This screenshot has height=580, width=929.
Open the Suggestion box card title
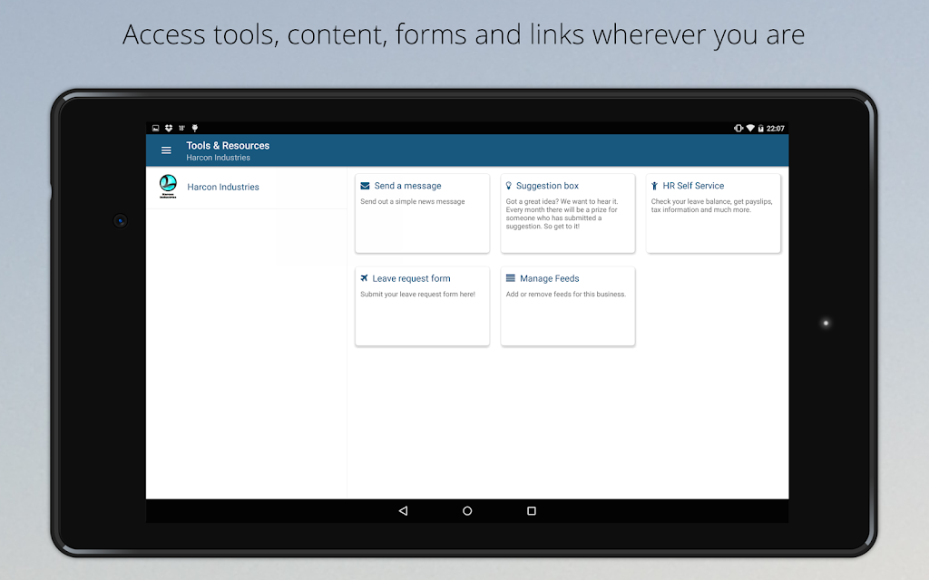pyautogui.click(x=547, y=186)
